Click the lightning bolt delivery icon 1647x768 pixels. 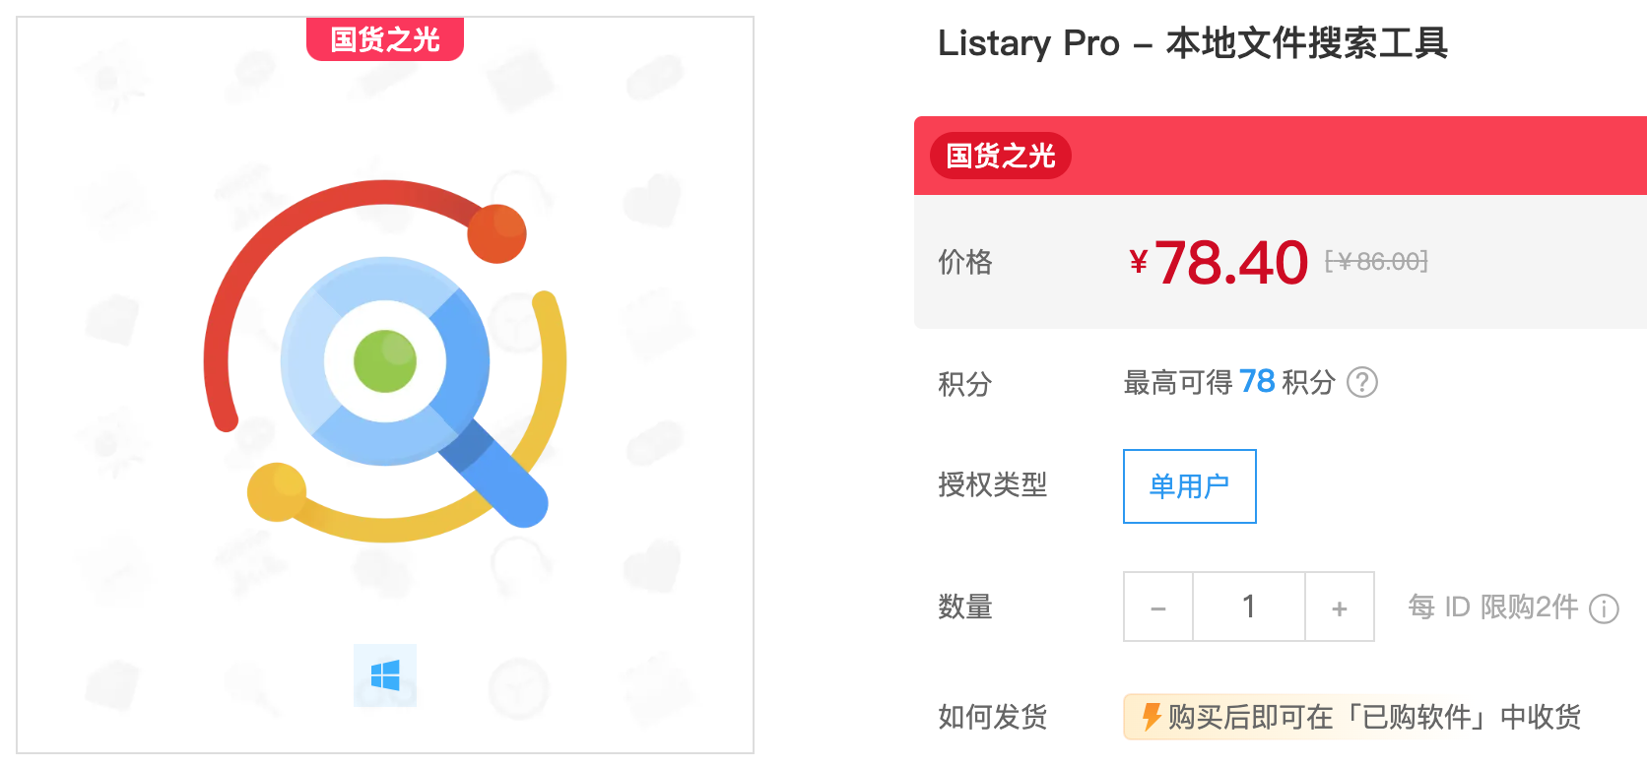tap(1151, 718)
